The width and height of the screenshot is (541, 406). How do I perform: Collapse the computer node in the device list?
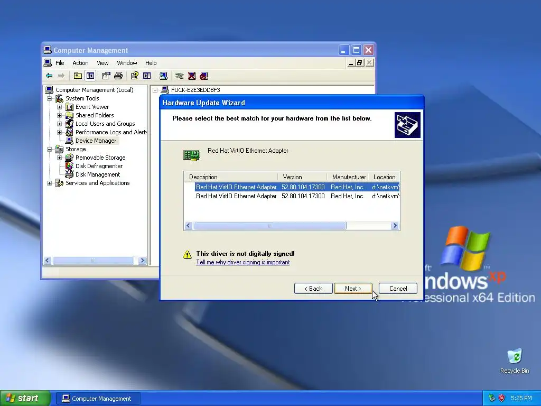(155, 90)
